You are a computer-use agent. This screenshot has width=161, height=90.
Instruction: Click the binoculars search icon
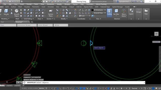(115, 1)
